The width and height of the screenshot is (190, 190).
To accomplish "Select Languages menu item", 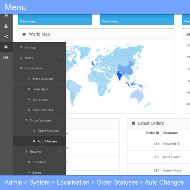I will click(40, 89).
